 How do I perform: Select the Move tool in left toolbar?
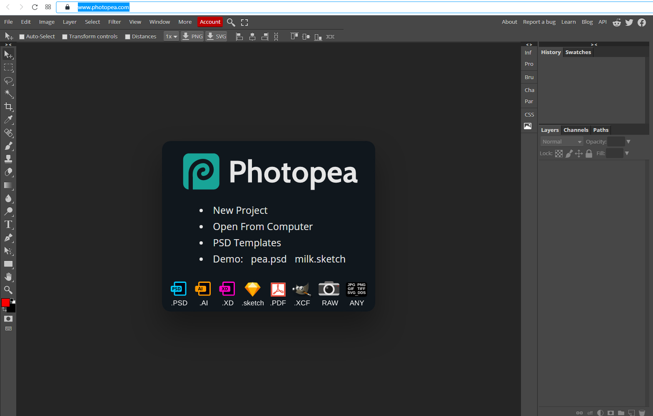pos(8,54)
